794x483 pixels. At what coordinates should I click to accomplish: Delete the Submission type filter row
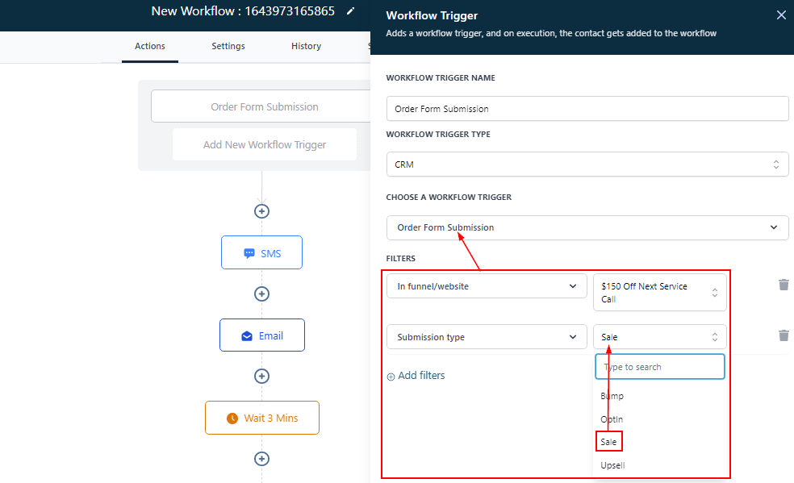coord(784,335)
